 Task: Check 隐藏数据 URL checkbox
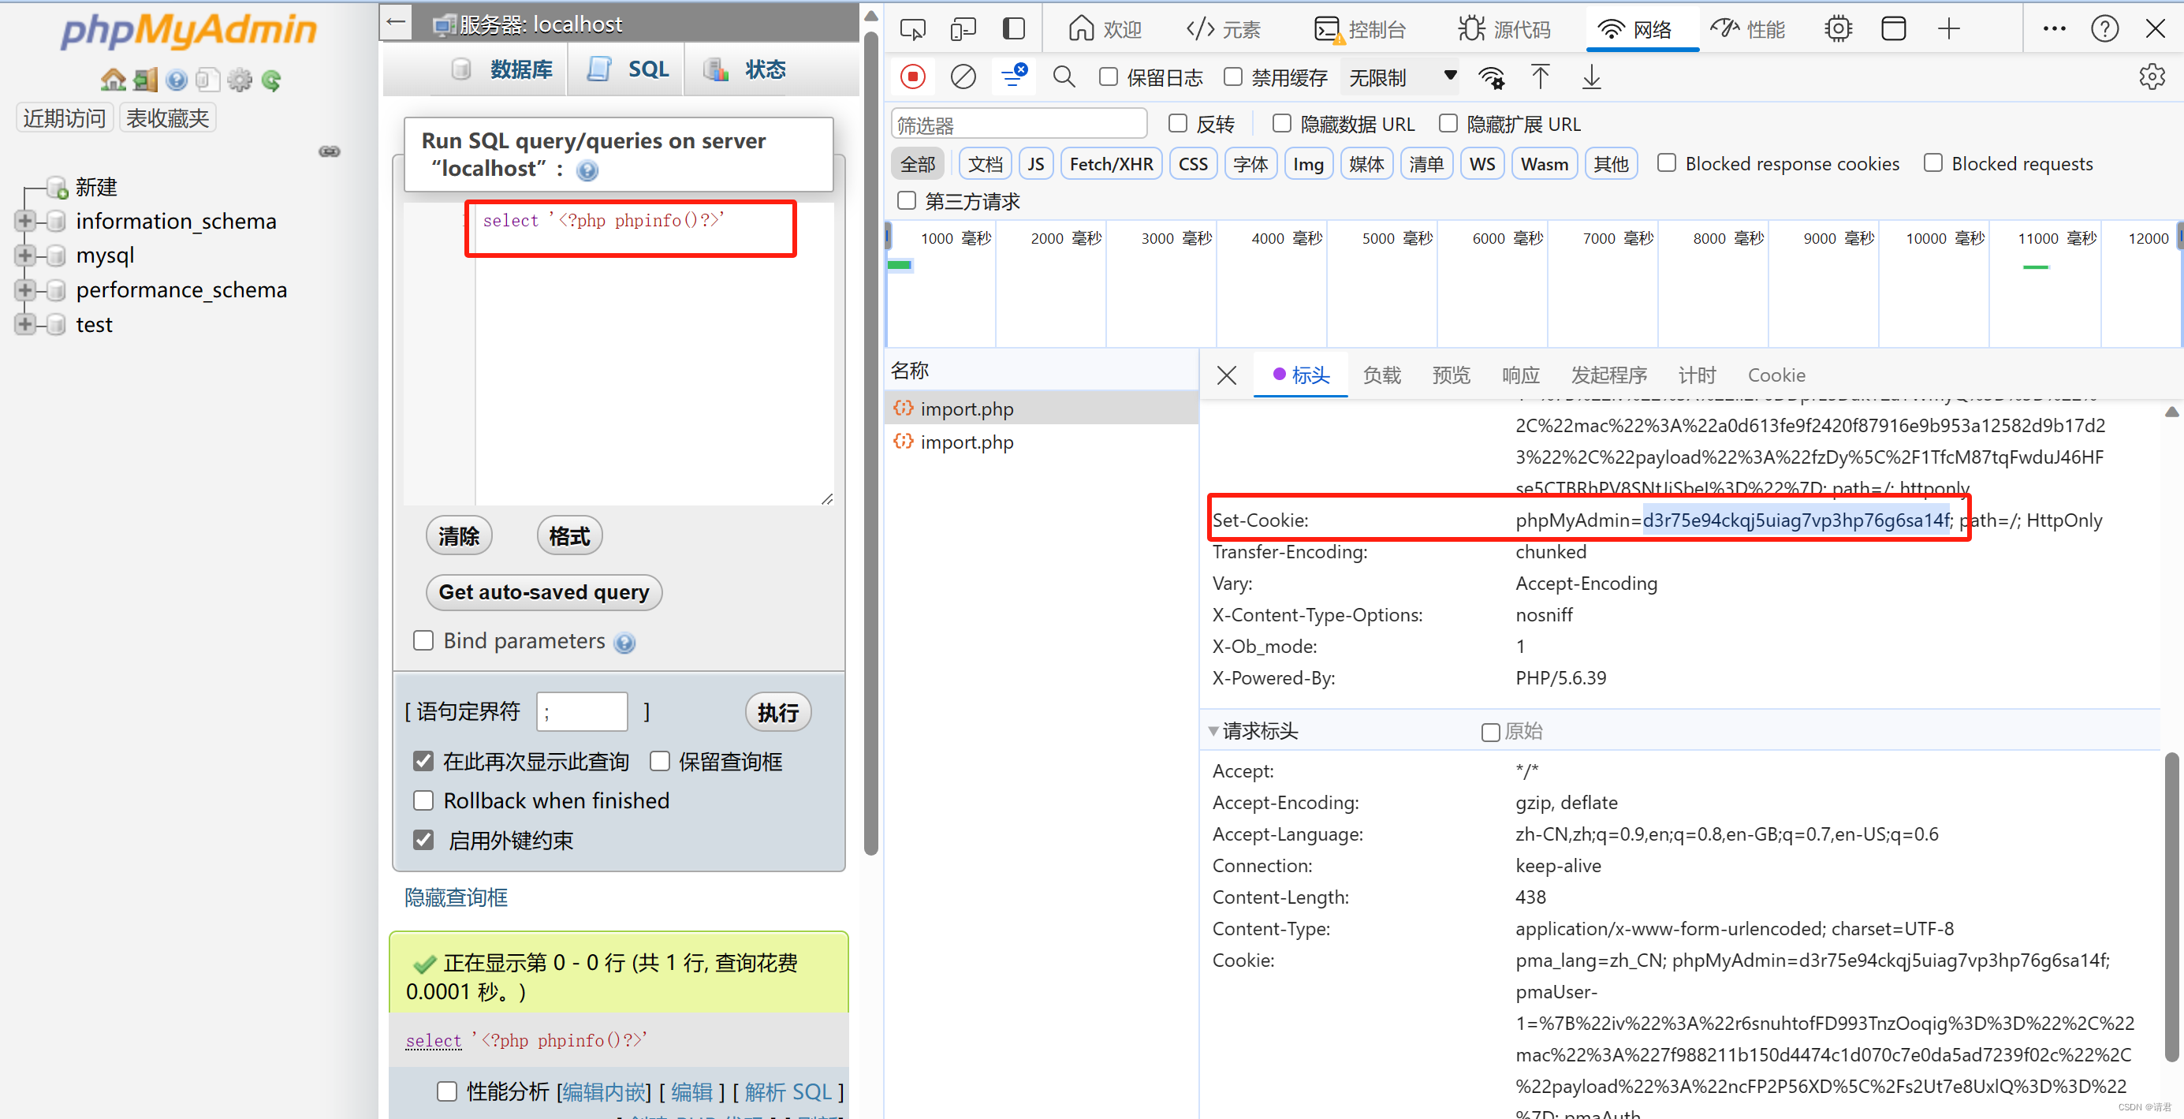[1282, 124]
